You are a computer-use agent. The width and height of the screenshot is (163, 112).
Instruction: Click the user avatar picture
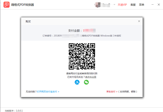coord(98,5)
